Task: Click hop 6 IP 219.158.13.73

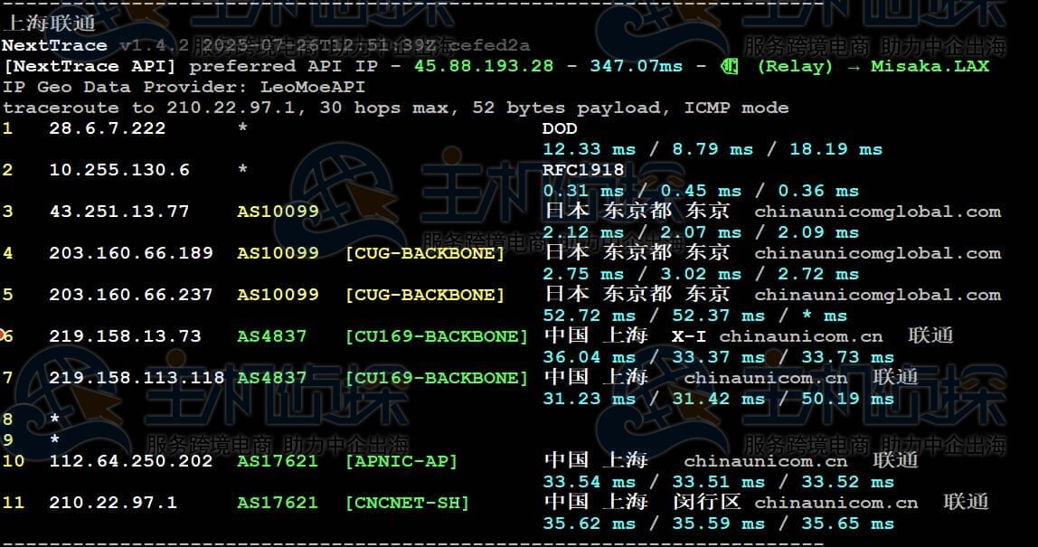Action: (x=125, y=337)
